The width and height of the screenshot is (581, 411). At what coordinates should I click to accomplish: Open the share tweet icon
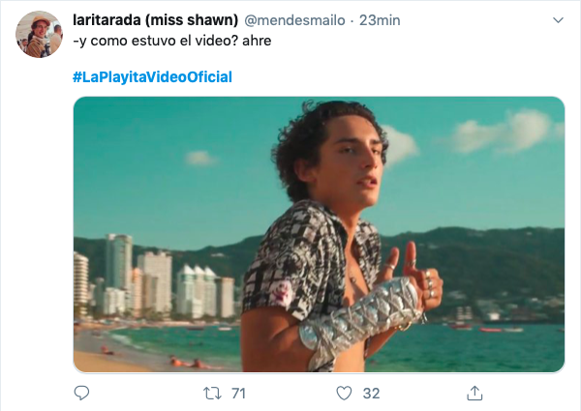click(x=474, y=393)
